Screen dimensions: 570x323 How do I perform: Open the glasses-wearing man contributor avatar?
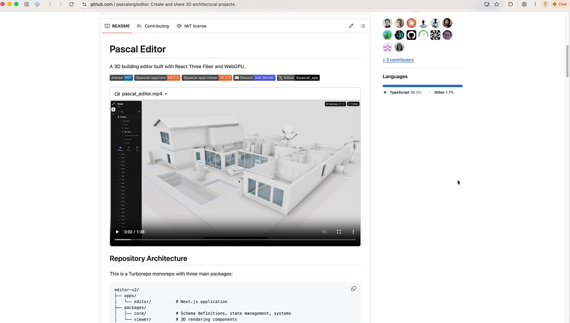(447, 35)
